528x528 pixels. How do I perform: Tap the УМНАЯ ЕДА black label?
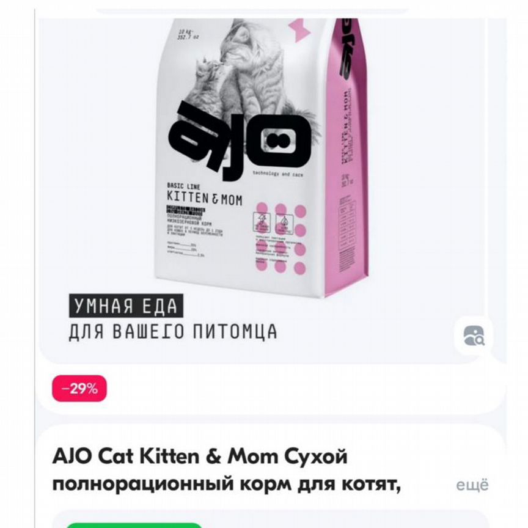point(127,306)
